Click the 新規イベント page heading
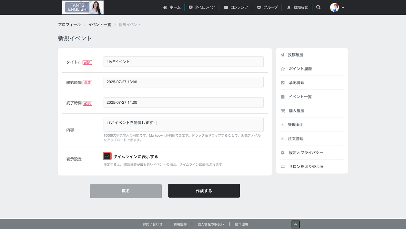The image size is (406, 229). tap(75, 38)
